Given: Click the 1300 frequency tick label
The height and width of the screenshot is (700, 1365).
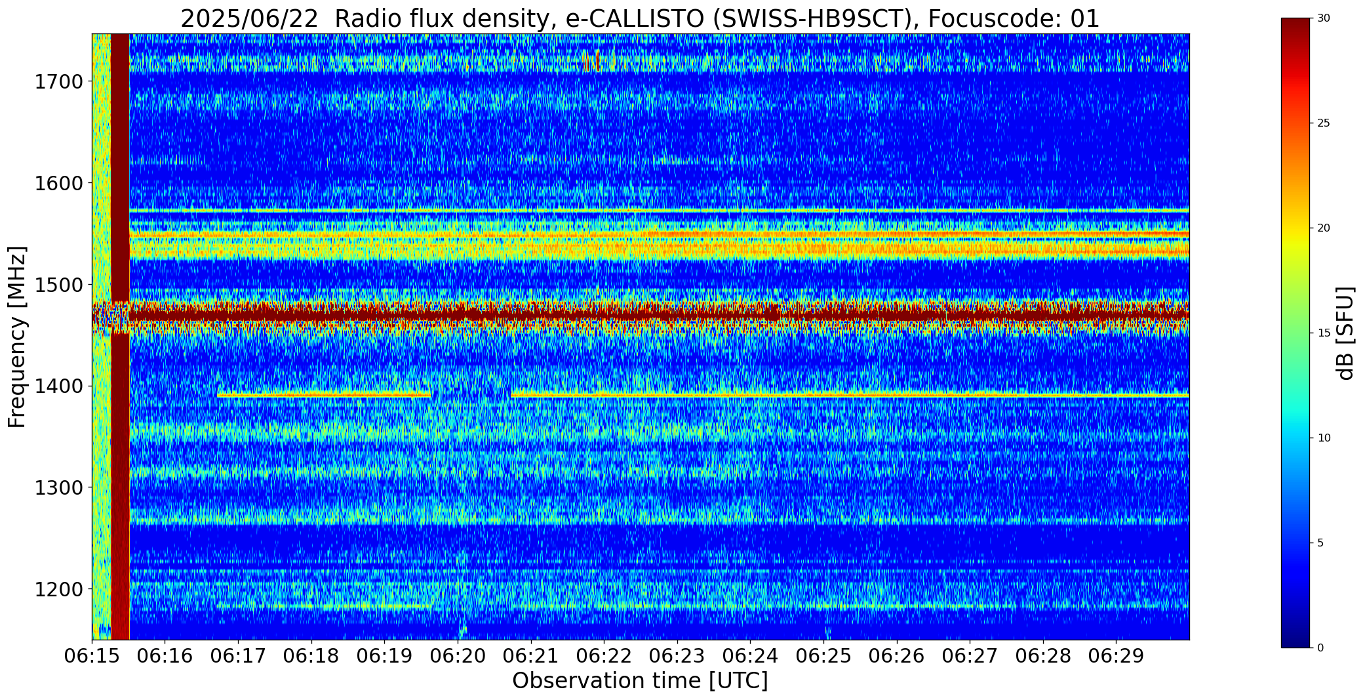Looking at the screenshot, I should (58, 487).
